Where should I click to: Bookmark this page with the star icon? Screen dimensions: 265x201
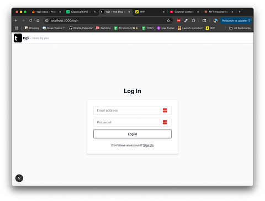[x=168, y=20]
